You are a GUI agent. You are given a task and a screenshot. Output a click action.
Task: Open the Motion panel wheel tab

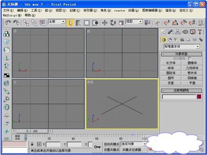(185, 32)
